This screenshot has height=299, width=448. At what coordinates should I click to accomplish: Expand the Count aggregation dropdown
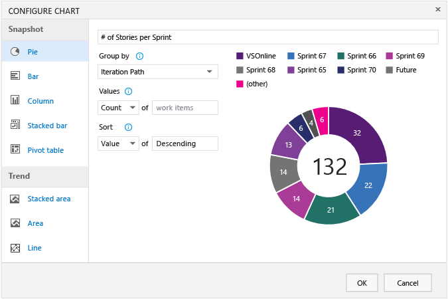tap(118, 108)
